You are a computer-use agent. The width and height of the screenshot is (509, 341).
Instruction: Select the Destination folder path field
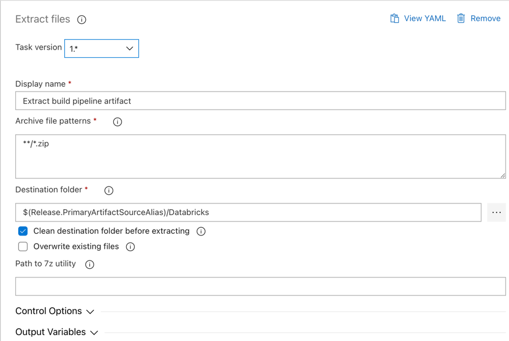coord(251,212)
